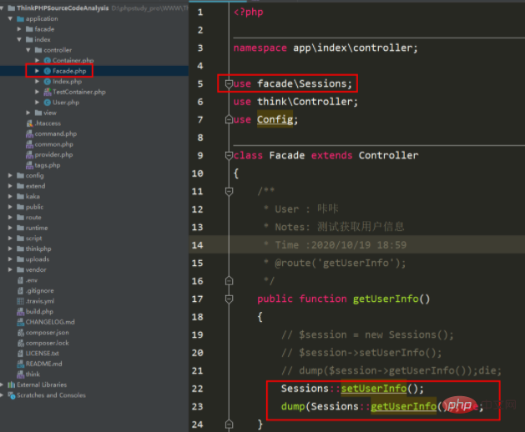Collapse the controller folder arrow
Image resolution: width=525 pixels, height=432 pixels.
click(x=28, y=50)
